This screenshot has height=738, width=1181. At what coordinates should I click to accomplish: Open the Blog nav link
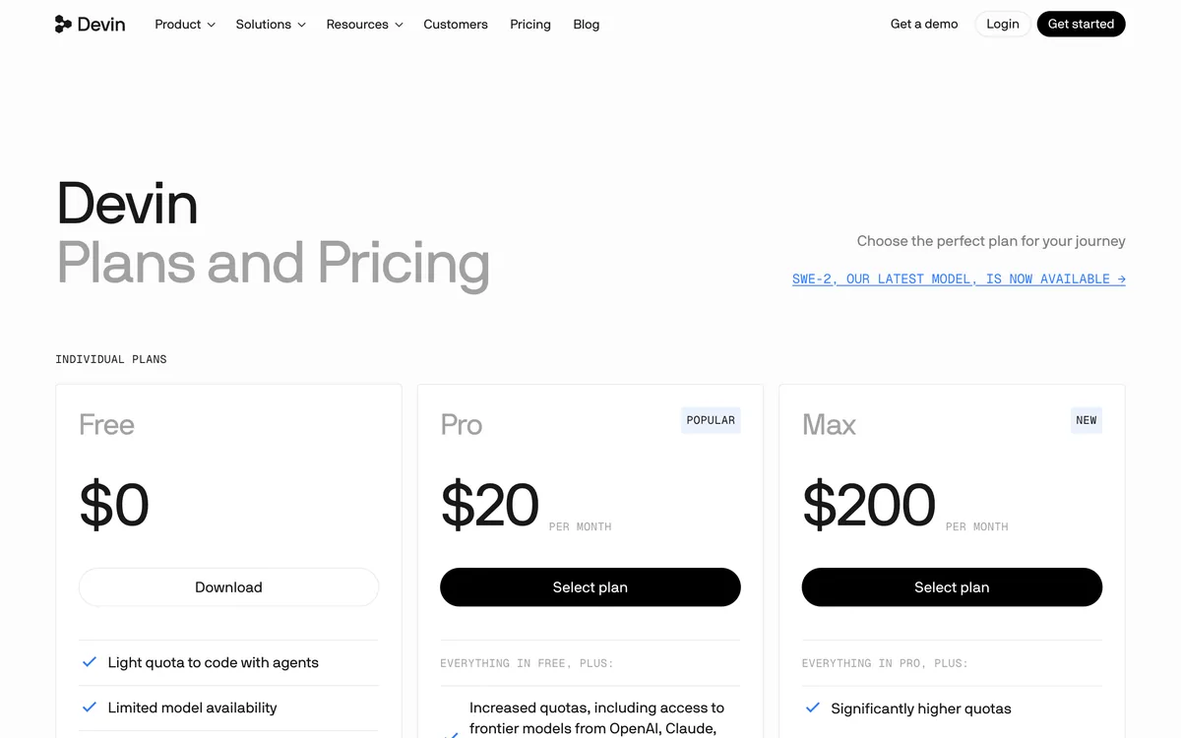tap(587, 25)
